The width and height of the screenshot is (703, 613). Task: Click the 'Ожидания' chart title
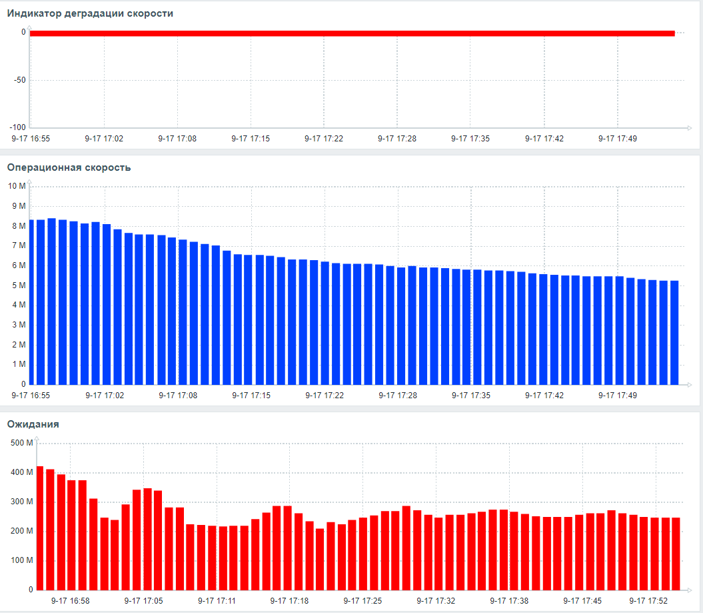click(x=33, y=424)
